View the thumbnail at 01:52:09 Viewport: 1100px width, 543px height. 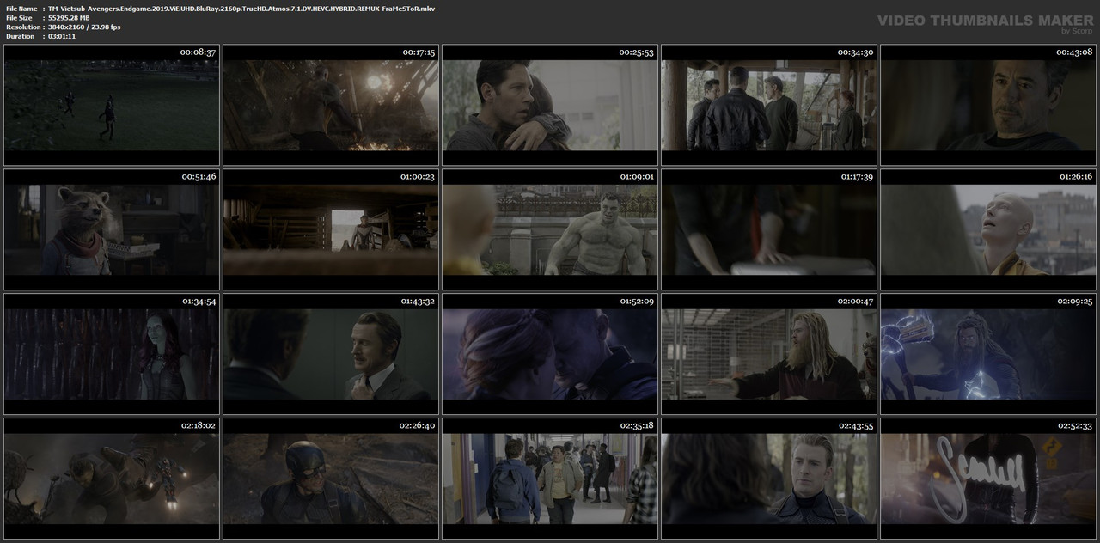click(550, 354)
